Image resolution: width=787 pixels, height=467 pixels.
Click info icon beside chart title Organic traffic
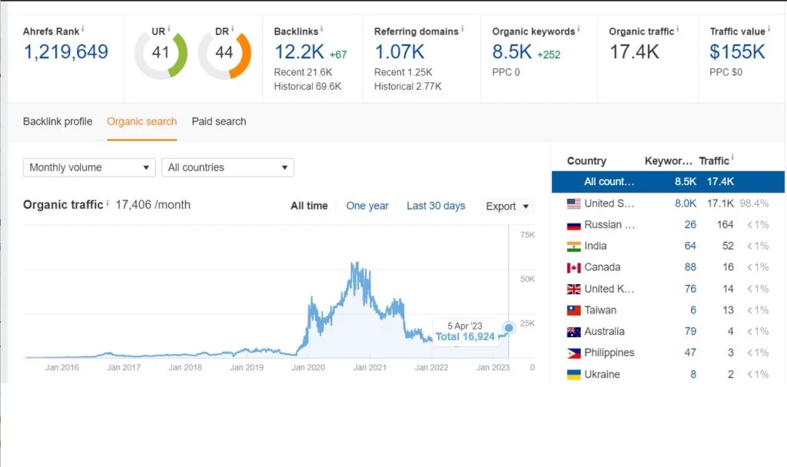pyautogui.click(x=108, y=203)
